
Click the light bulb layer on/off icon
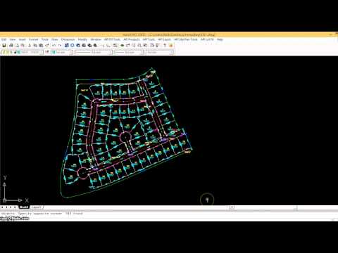(4, 52)
